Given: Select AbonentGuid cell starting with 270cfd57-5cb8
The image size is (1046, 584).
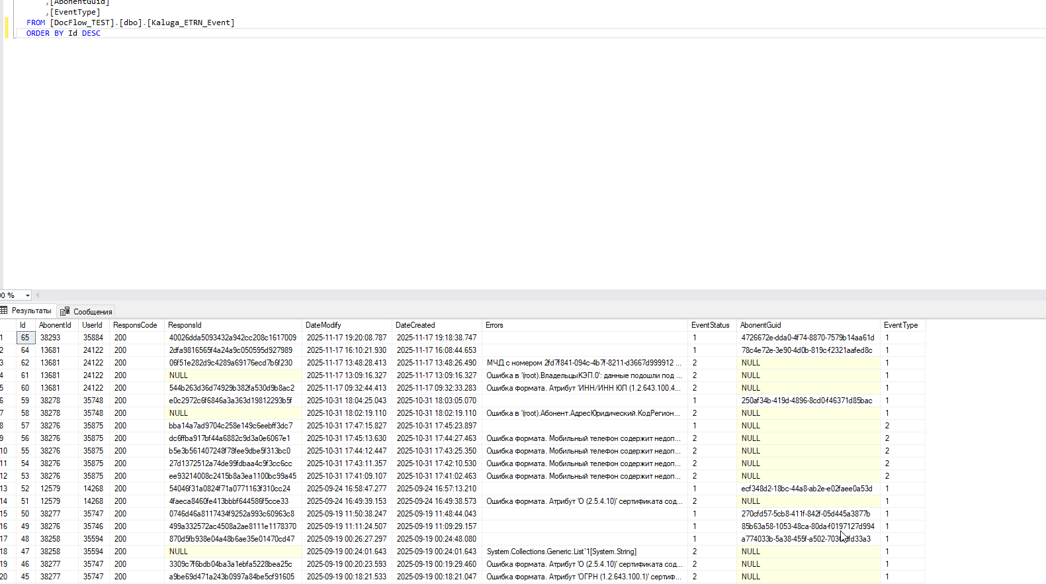Looking at the screenshot, I should tap(808, 514).
